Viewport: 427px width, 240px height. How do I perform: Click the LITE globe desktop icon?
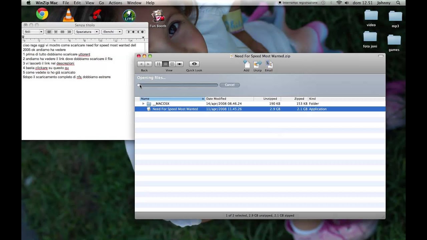coord(129,15)
